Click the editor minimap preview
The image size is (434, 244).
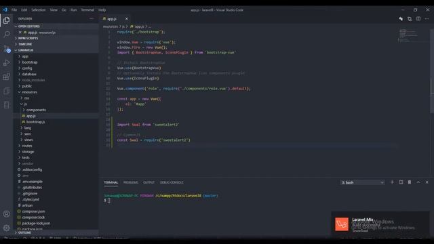click(x=413, y=35)
